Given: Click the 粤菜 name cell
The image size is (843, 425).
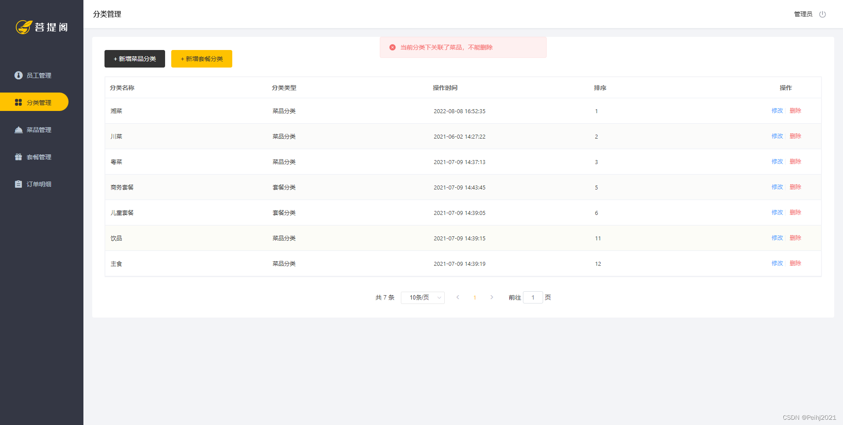Looking at the screenshot, I should point(116,162).
